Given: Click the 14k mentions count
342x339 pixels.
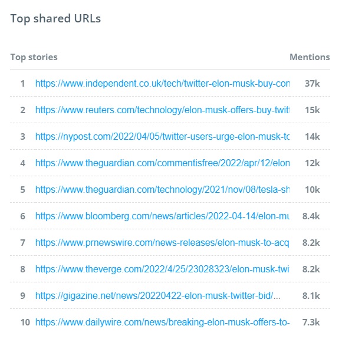Looking at the screenshot, I should click(x=312, y=137).
